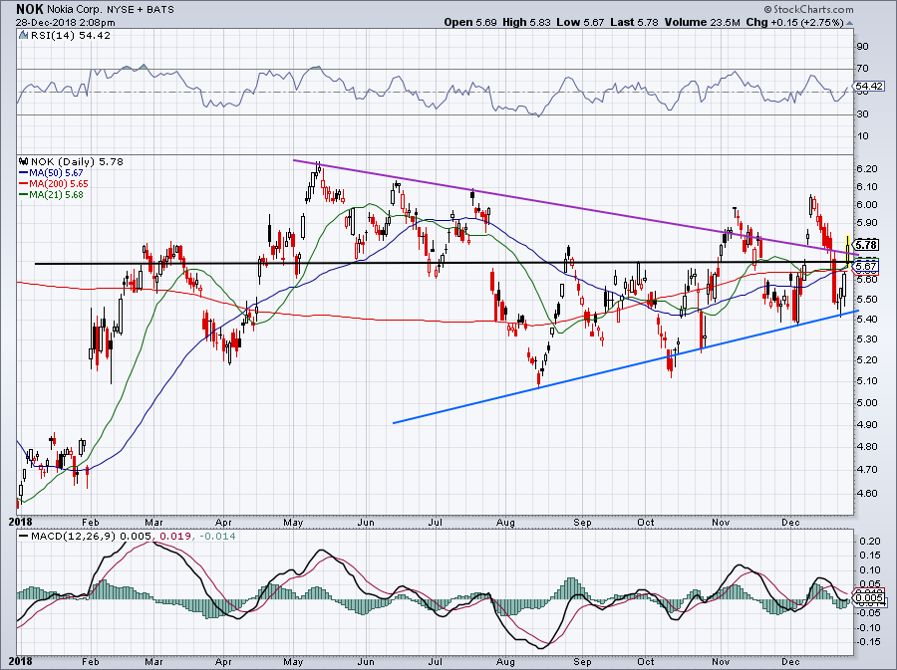Select the MACD(12,26,9) indicator label
The width and height of the screenshot is (897, 670).
73,537
